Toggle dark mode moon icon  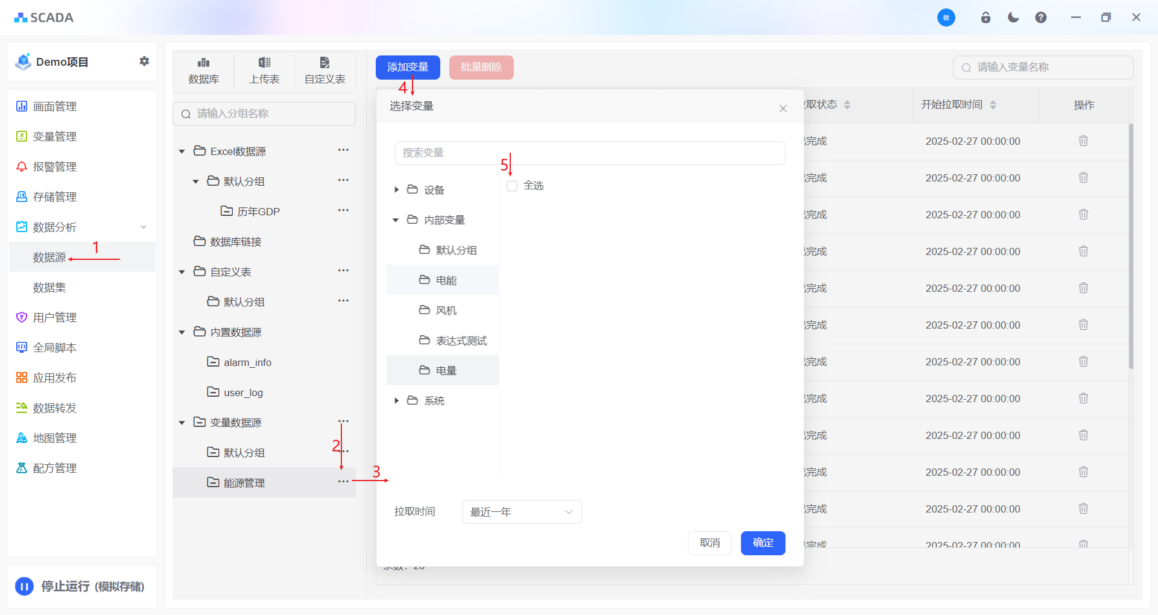coord(1013,17)
